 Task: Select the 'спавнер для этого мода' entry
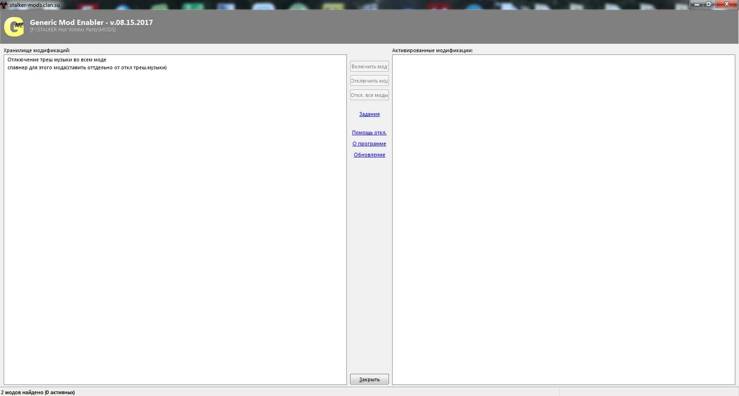87,67
